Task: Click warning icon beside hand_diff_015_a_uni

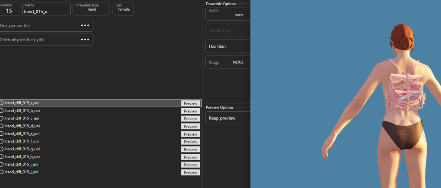Action: click(x=2, y=103)
